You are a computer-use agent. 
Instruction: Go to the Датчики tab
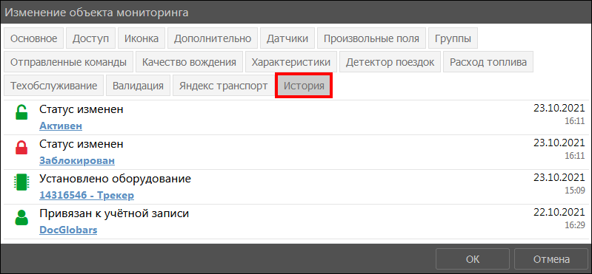pos(287,38)
